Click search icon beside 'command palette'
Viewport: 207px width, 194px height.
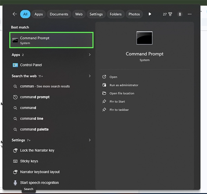pyautogui.click(x=15, y=130)
